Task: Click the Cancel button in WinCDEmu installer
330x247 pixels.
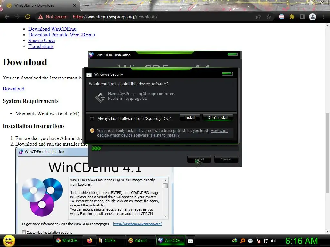Action: tap(226, 159)
